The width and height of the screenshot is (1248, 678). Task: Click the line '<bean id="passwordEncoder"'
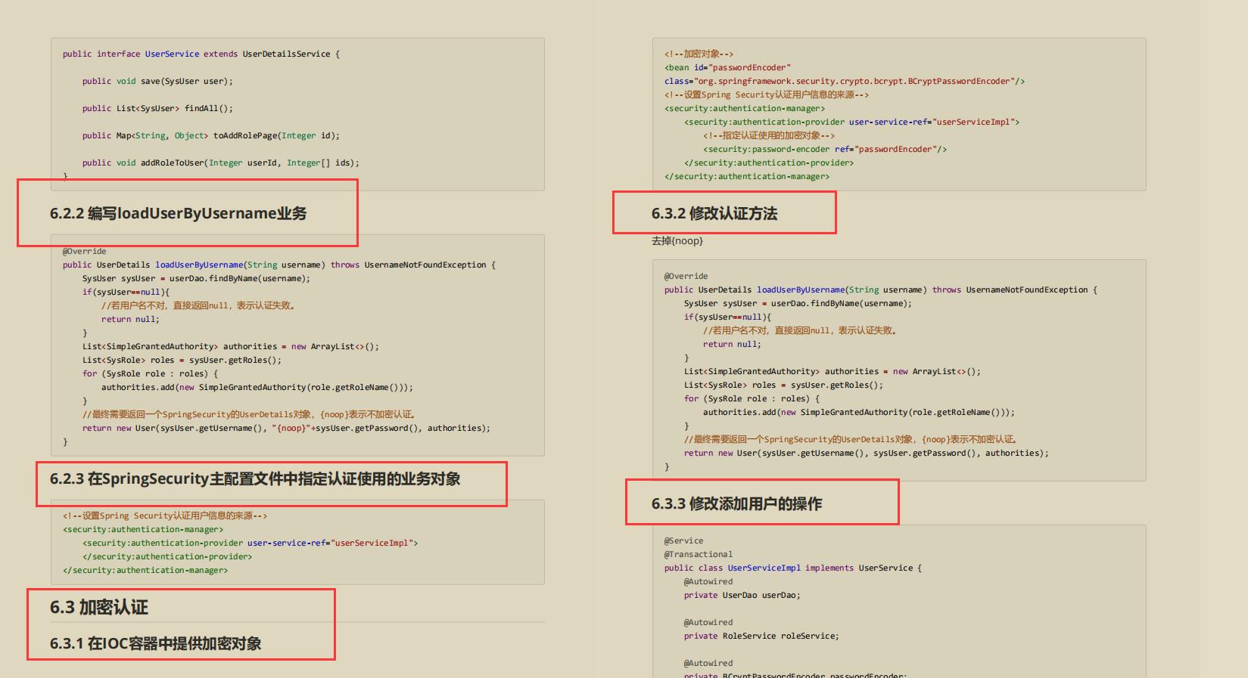727,68
